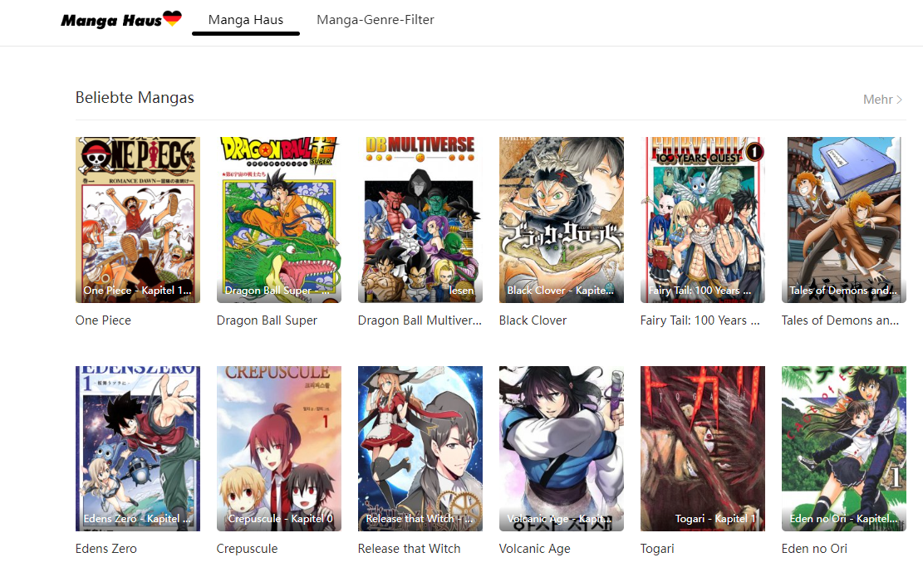The height and width of the screenshot is (572, 923).
Task: Open the Tales of Demons cover thumbnail
Action: pos(844,220)
